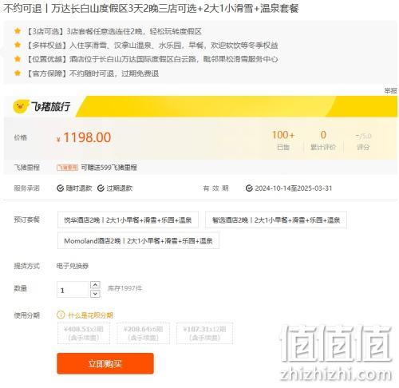Click the 举报 report link

pos(390,91)
